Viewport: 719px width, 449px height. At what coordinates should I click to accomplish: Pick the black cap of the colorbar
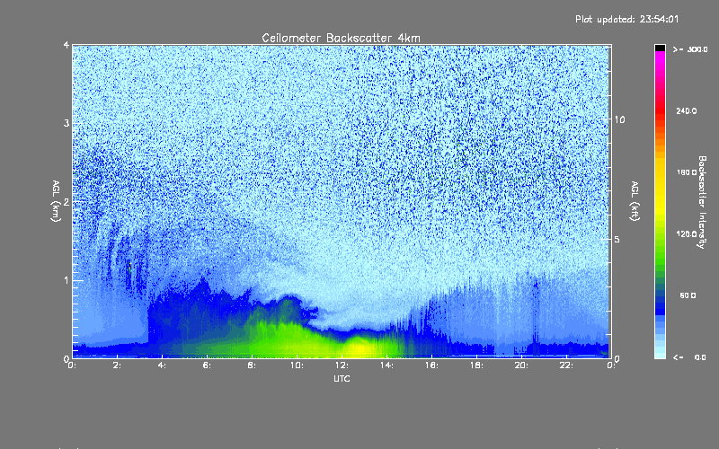click(660, 48)
